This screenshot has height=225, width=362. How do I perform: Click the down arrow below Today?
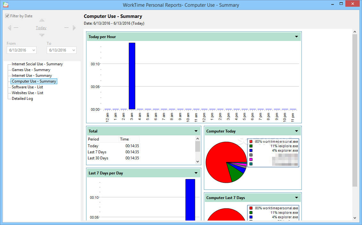[x=42, y=35]
